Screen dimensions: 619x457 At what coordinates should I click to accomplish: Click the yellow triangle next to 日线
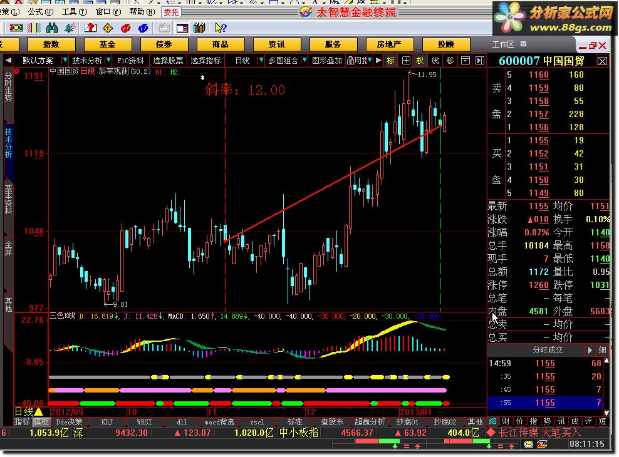(39, 412)
